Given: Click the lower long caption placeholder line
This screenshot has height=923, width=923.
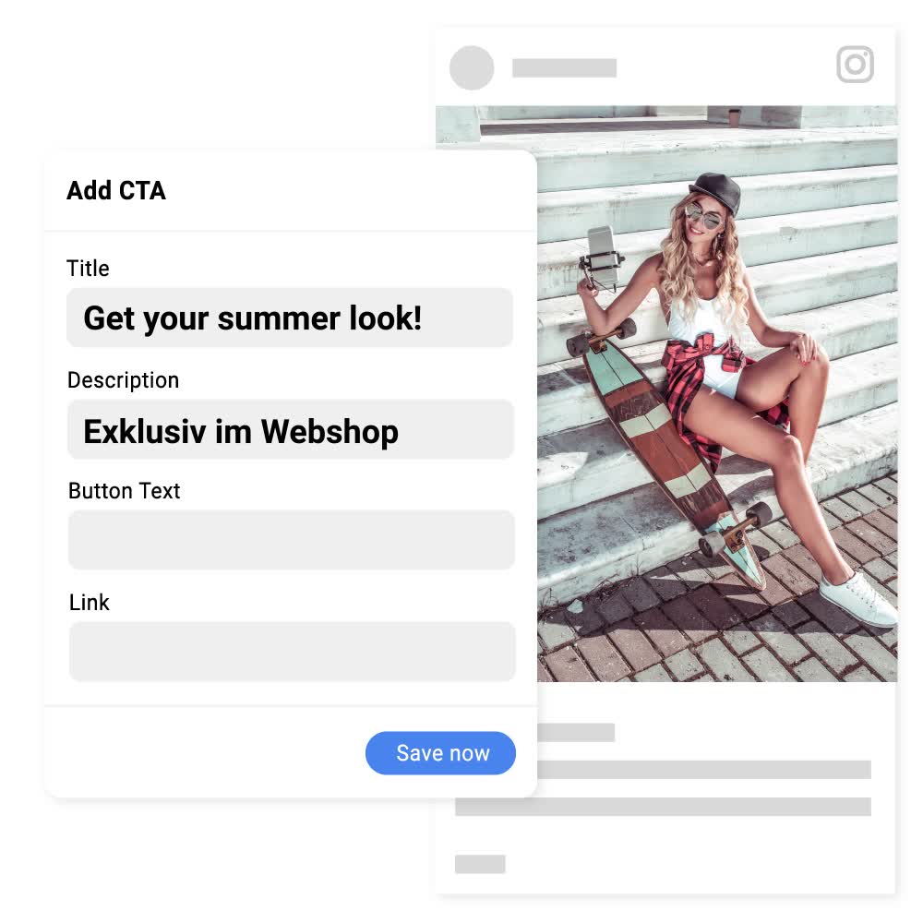Looking at the screenshot, I should pos(663,807).
